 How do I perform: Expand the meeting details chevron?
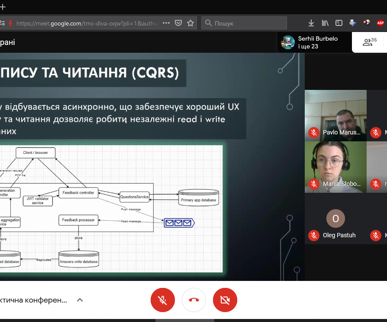coord(80,300)
